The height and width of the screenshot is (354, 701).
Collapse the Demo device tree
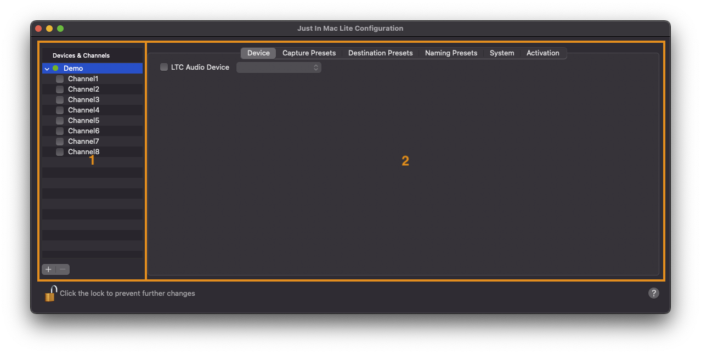click(x=47, y=69)
